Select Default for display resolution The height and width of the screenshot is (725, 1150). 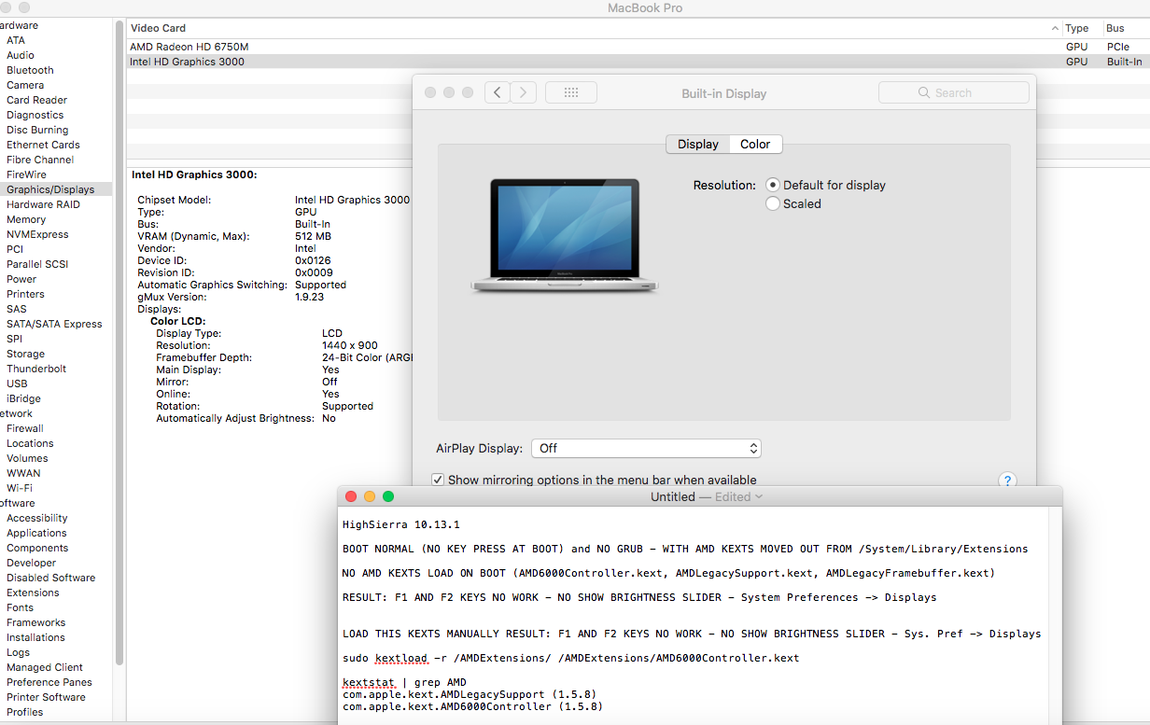coord(772,185)
